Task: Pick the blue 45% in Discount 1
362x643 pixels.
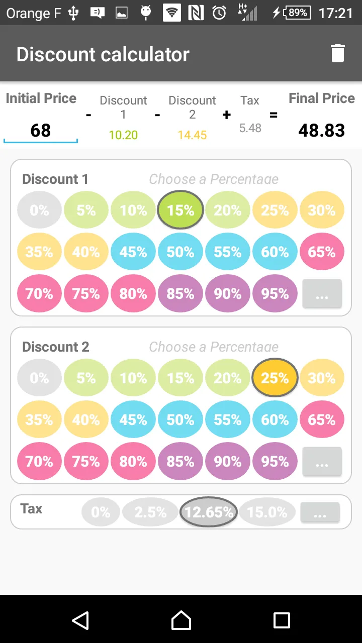Action: (x=133, y=252)
